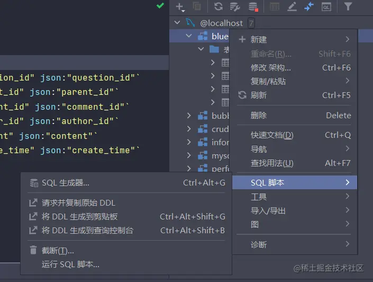Click the icon beside 请求并复制原始 DDL
Viewport: 373px width, 282px height.
tap(33, 202)
